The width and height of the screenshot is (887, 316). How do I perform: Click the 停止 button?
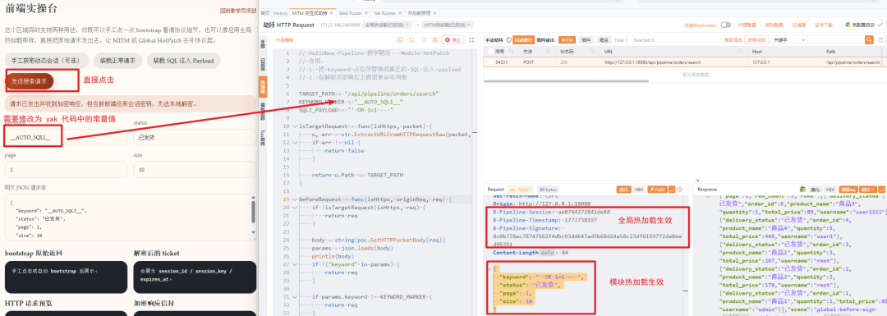click(x=453, y=40)
